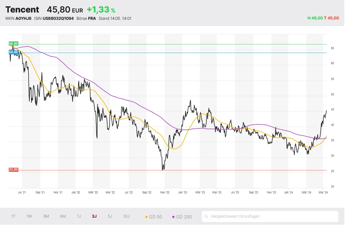Select the 1T time range
The width and height of the screenshot is (345, 225).
point(13,216)
